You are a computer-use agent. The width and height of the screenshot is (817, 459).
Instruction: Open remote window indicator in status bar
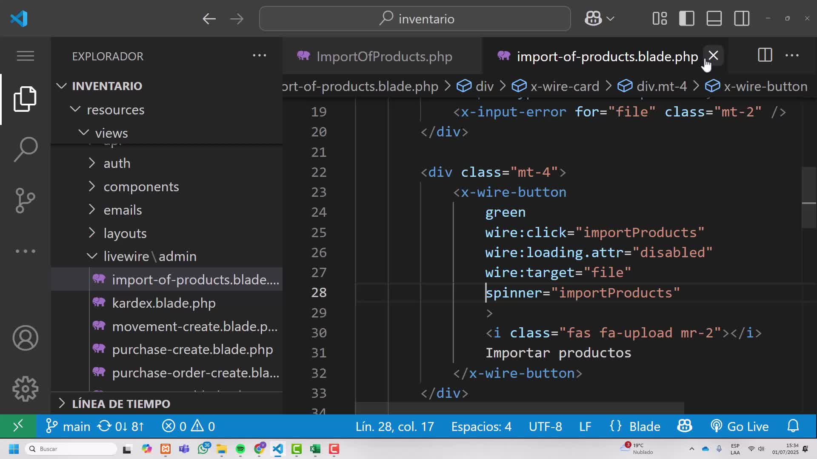tap(18, 426)
